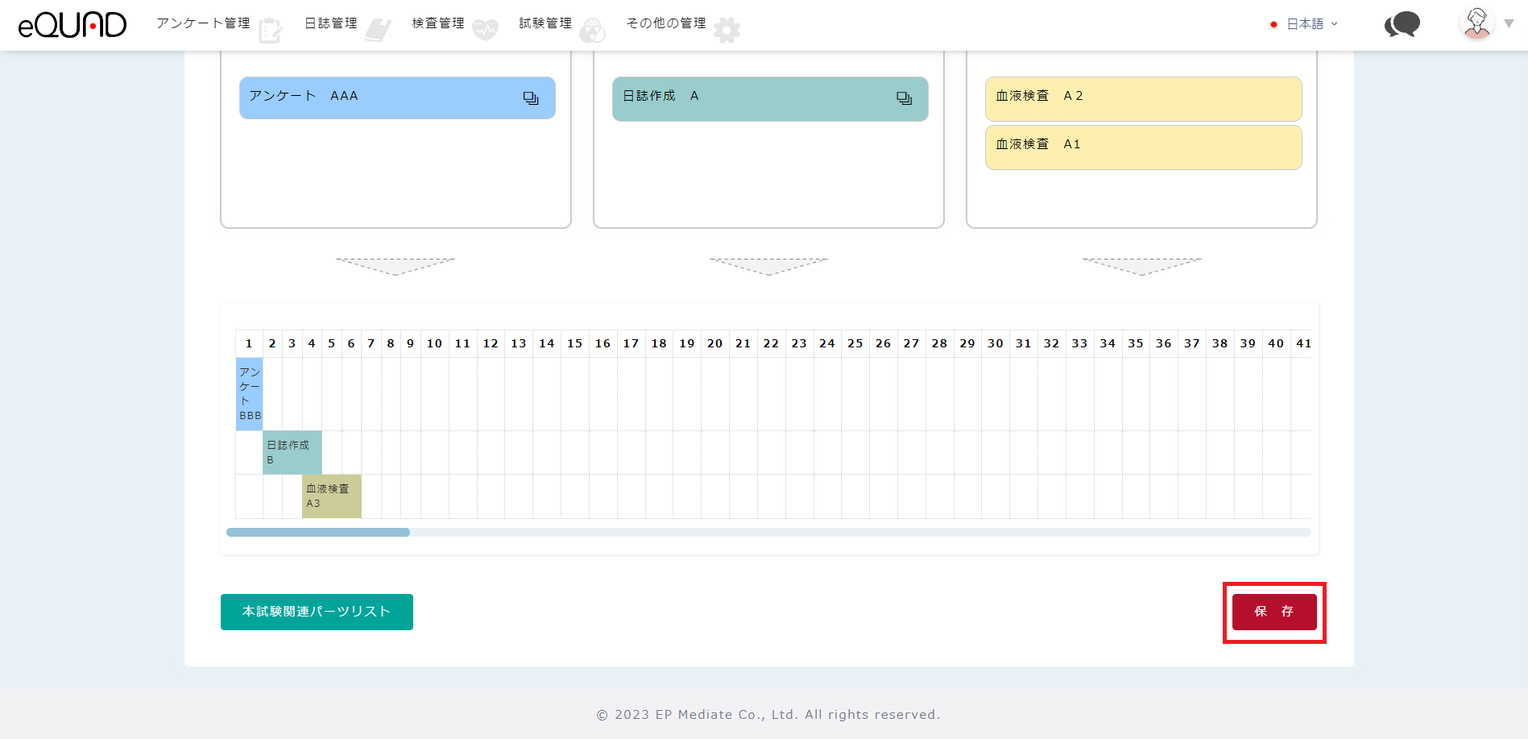The image size is (1528, 739).
Task: Open the アンケート管理 menu
Action: click(203, 23)
